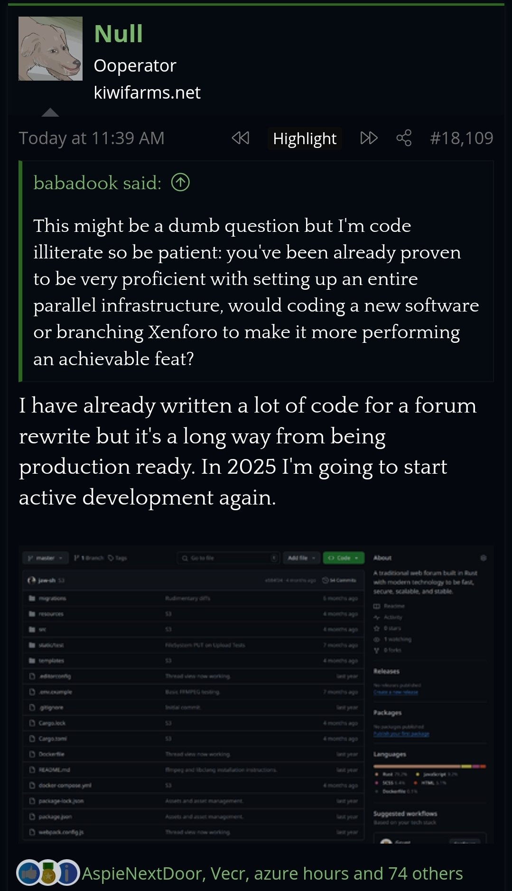512x891 pixels.
Task: Jump to previous highlight with rewind arrows
Action: 241,138
